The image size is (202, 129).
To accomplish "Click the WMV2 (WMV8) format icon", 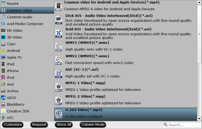I will point(59,60).
